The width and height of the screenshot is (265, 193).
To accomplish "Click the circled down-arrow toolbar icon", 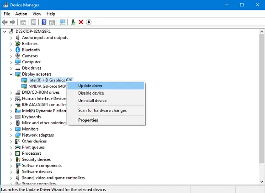I will pos(89,22).
